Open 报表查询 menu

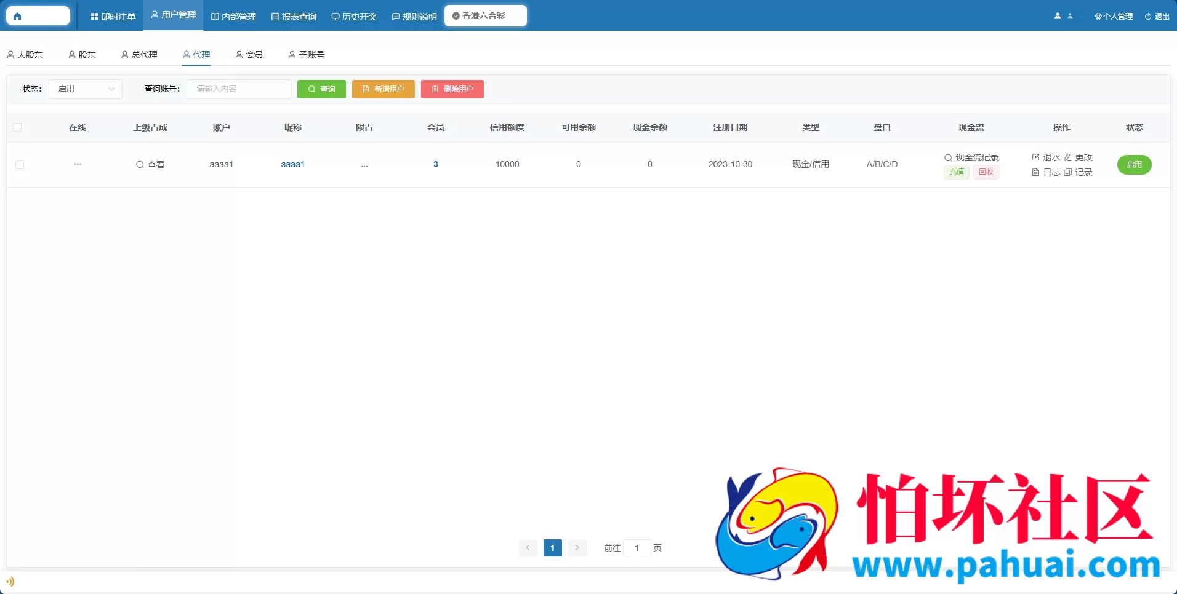(x=294, y=16)
